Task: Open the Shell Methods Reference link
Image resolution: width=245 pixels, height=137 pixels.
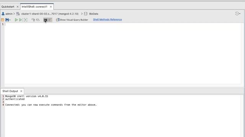Action: (107, 19)
